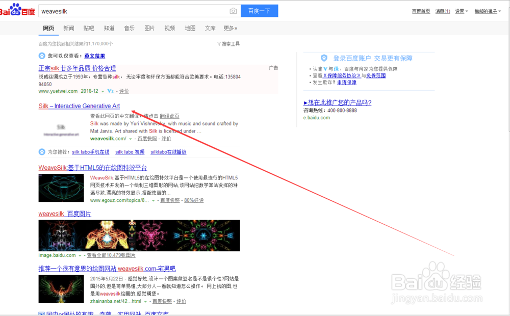Click 翻译此页 link

169,116
